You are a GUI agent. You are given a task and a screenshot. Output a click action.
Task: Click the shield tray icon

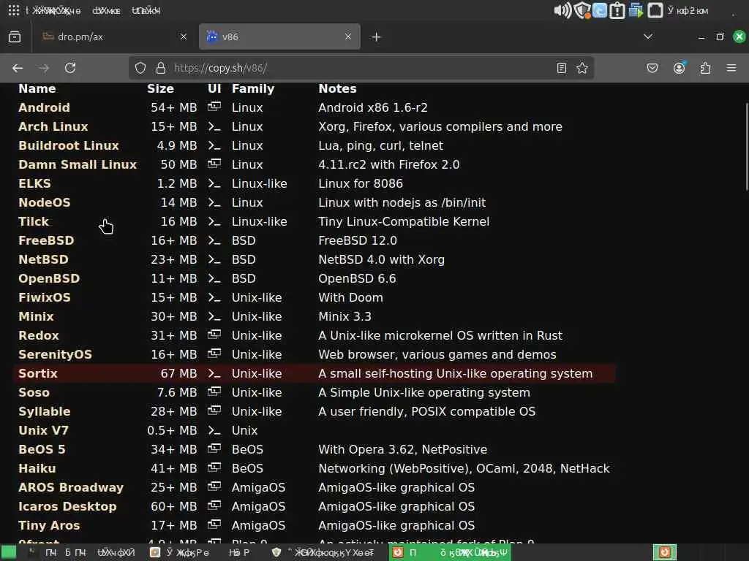581,10
